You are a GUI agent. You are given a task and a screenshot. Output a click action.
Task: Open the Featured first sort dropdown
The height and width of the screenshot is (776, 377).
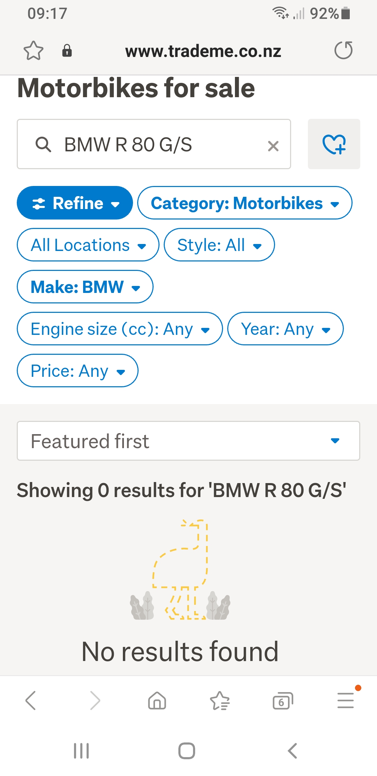(188, 441)
